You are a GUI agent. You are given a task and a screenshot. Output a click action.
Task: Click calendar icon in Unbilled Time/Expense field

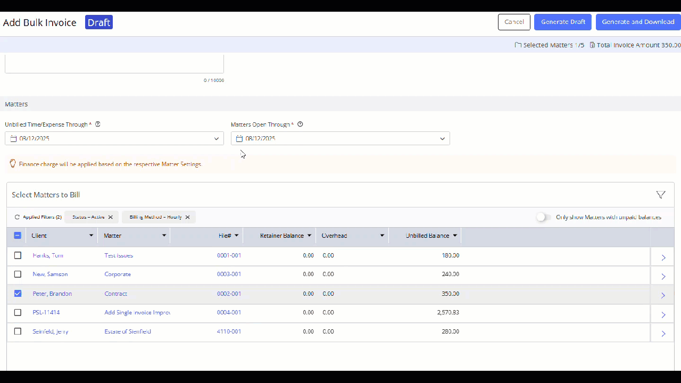13,138
